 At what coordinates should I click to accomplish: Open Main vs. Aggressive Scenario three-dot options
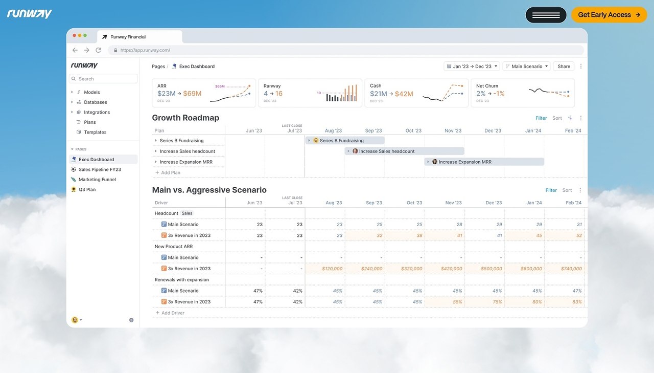(x=580, y=190)
